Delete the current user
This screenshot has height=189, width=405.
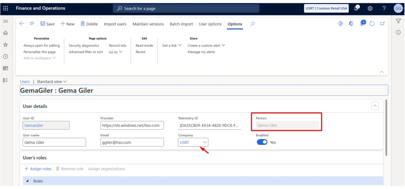click(89, 24)
